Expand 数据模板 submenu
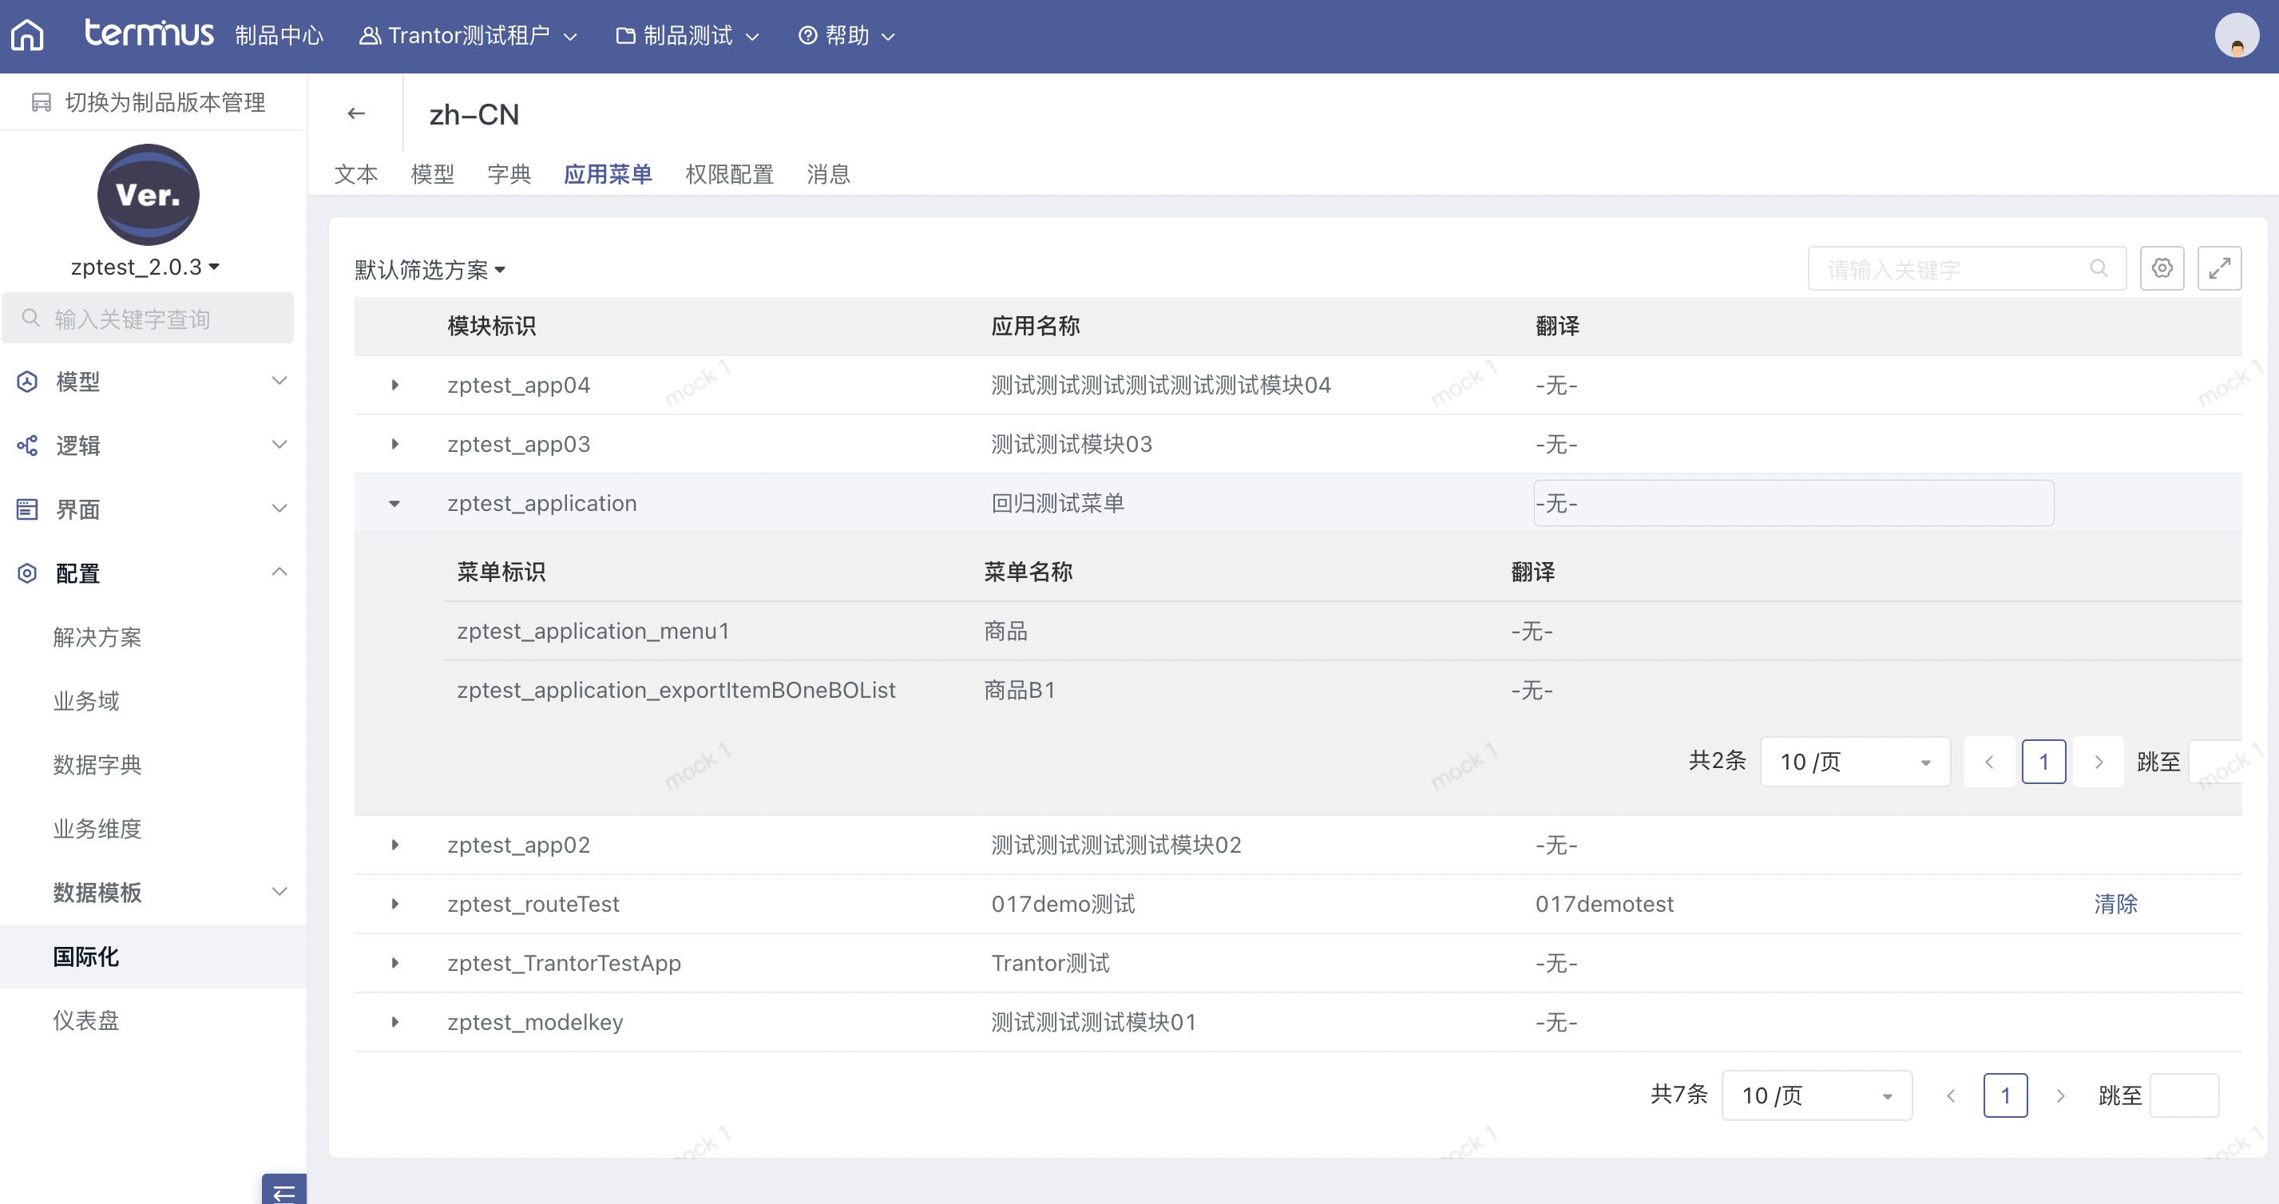 279,892
